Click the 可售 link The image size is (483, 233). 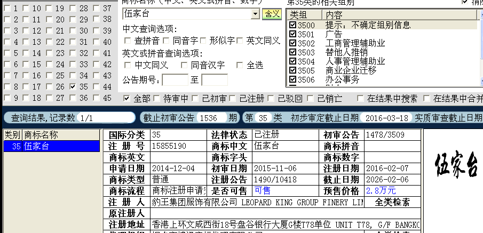pos(263,190)
